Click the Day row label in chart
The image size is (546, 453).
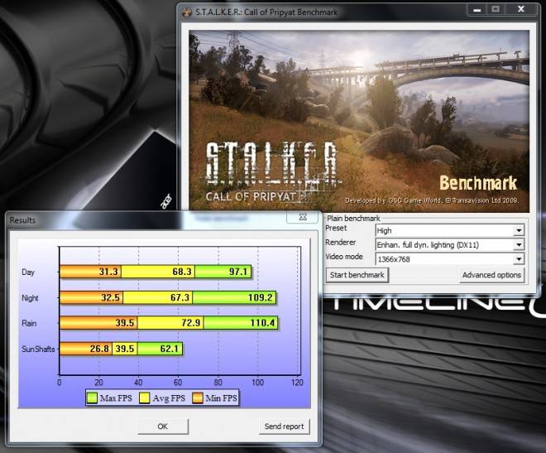pyautogui.click(x=28, y=272)
